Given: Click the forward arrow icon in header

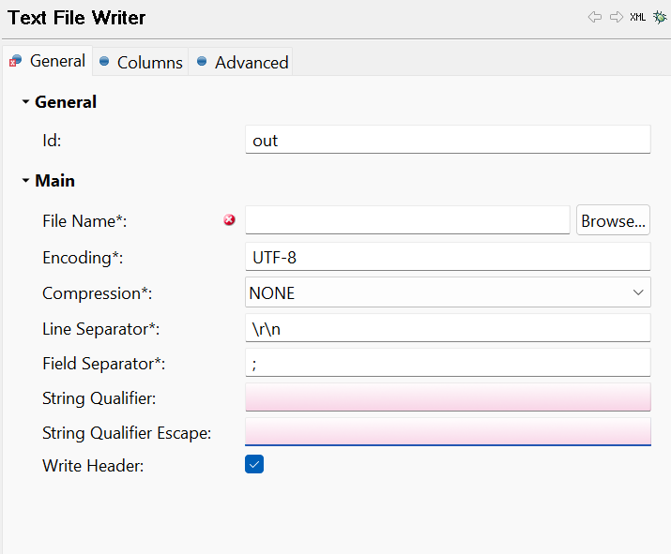Looking at the screenshot, I should (616, 17).
